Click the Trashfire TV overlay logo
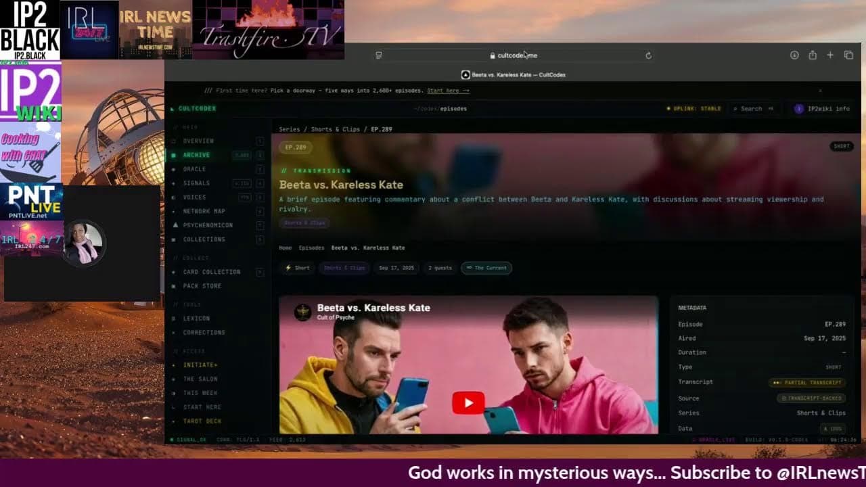The height and width of the screenshot is (487, 866). [269, 30]
